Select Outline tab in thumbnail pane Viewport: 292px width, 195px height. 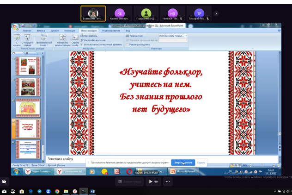[x=27, y=53]
